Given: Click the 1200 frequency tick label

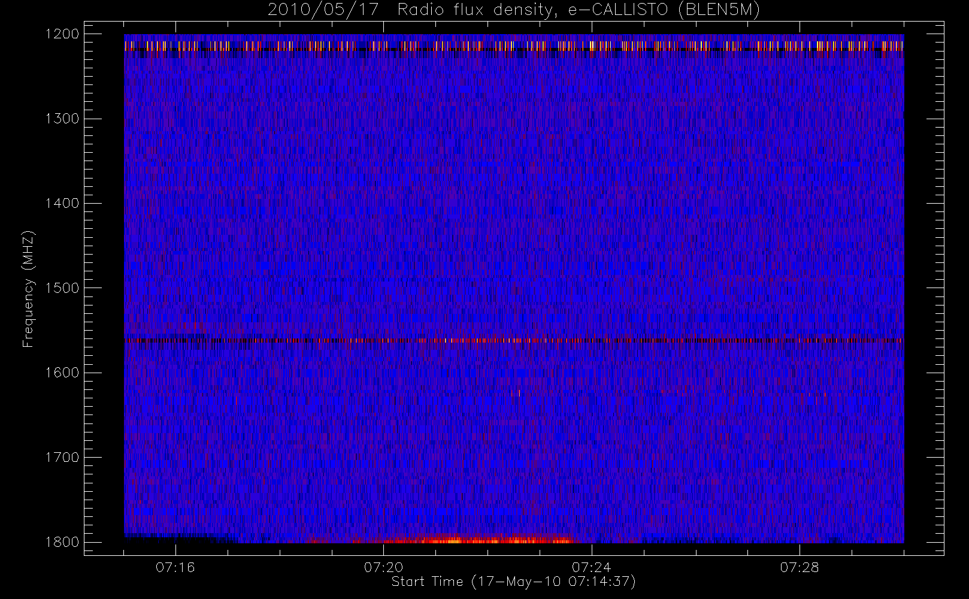Looking at the screenshot, I should point(62,34).
